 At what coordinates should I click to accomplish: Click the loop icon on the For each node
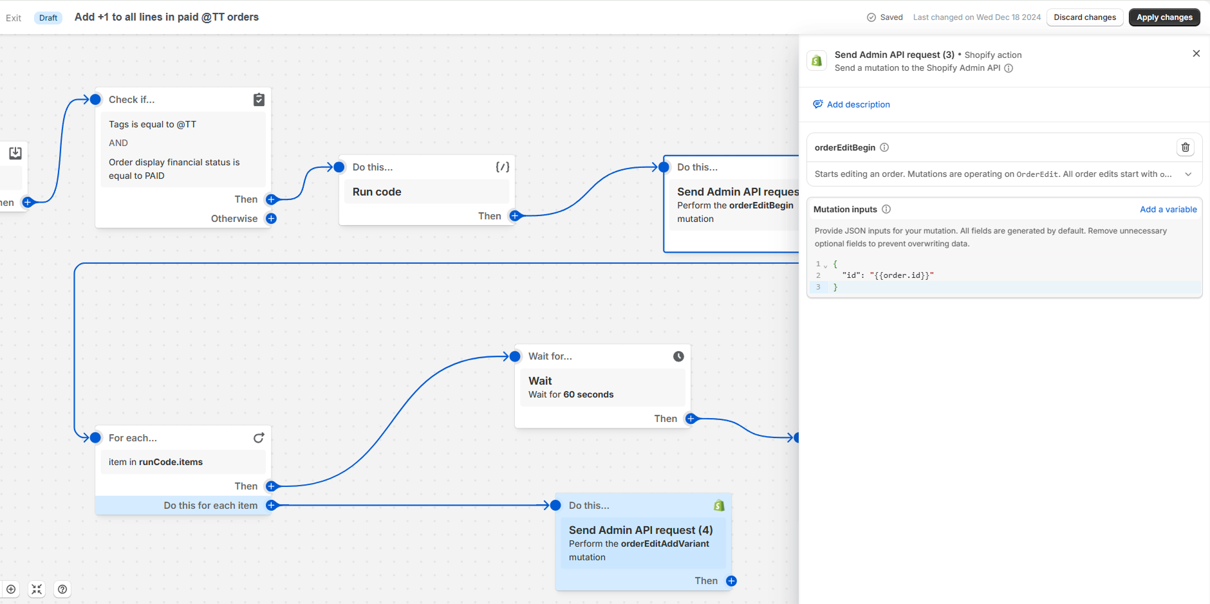pyautogui.click(x=259, y=437)
